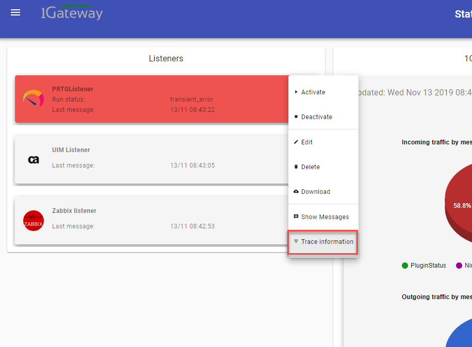Click the pencil icon beside Edit

pyautogui.click(x=296, y=142)
